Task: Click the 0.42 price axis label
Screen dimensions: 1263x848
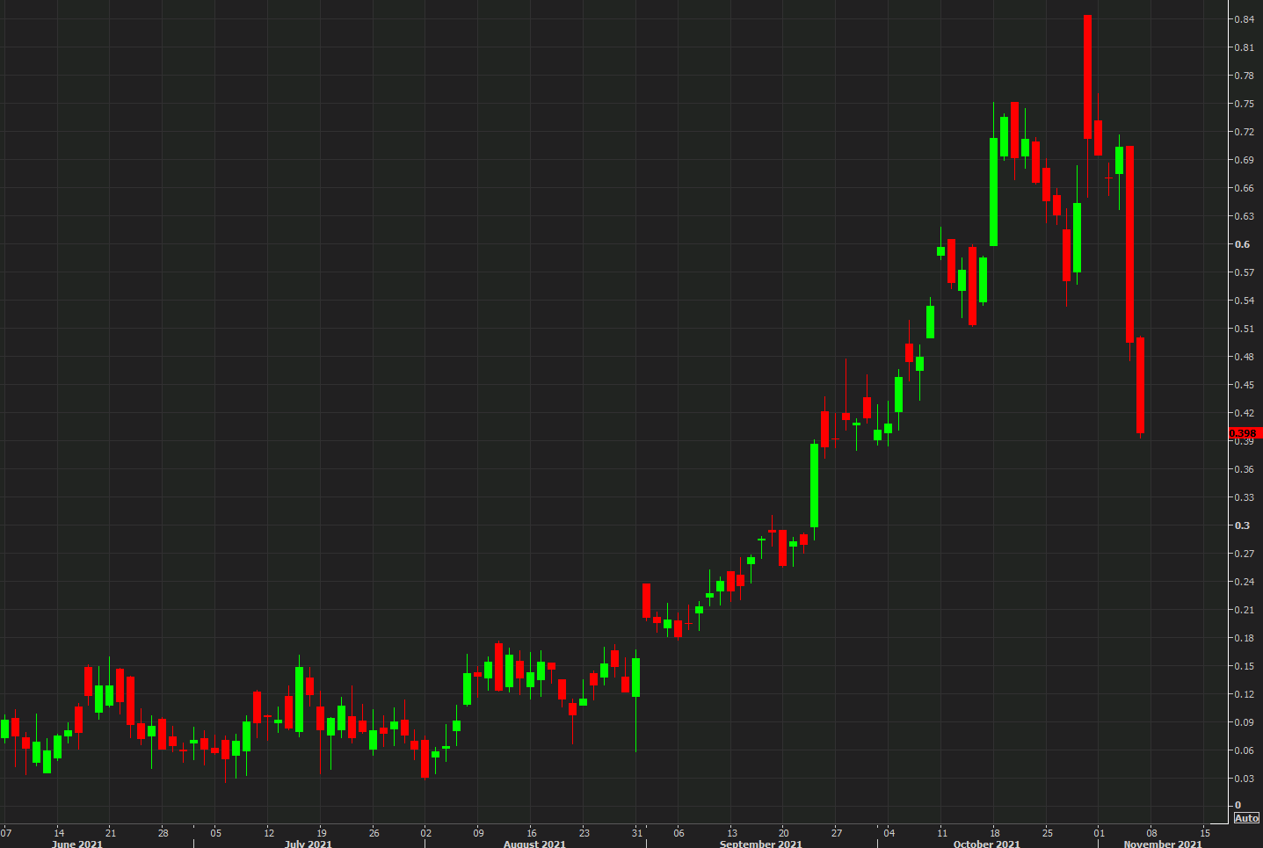Action: pos(1244,413)
